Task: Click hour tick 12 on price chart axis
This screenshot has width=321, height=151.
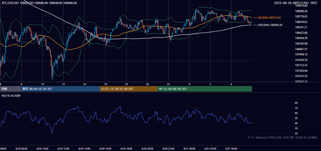Action: [63, 84]
